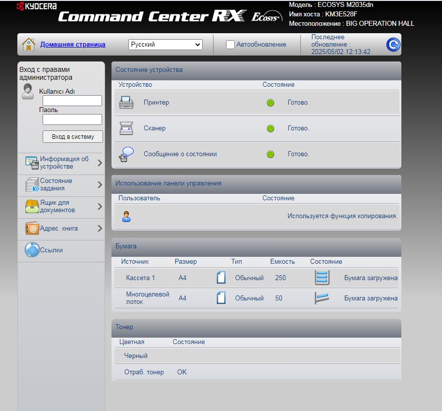This screenshot has height=411, width=442.
Task: Click the green status light for Принтер
Action: (x=271, y=103)
